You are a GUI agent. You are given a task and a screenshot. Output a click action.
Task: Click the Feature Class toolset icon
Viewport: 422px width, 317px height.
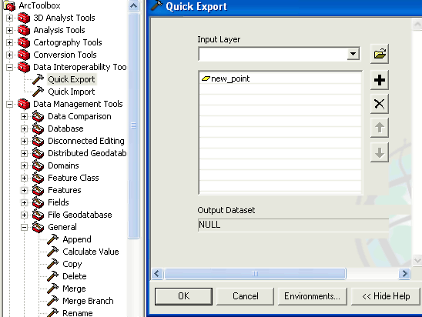38,178
